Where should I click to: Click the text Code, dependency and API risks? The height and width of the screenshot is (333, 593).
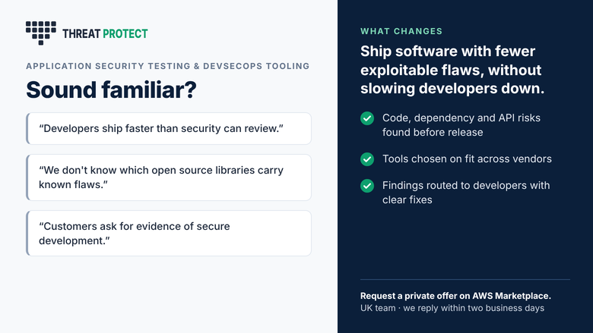(x=461, y=125)
